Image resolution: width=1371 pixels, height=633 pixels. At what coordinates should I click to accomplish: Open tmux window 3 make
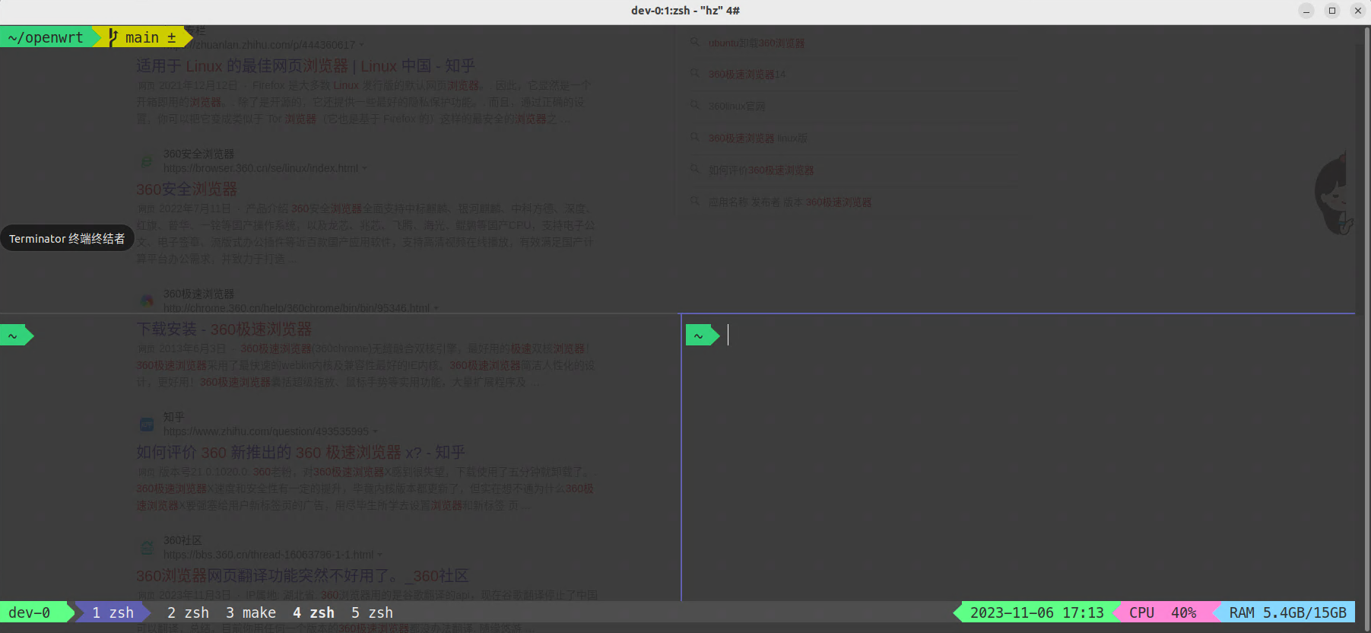tap(251, 612)
